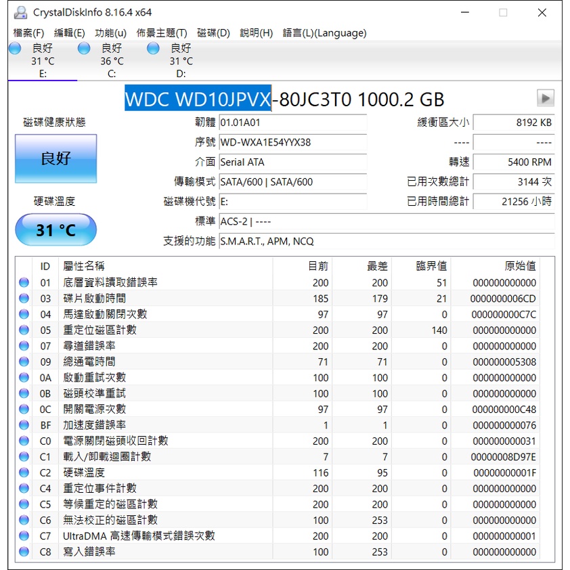Click the blue health dot beside attribute 01
This screenshot has width=570, height=570.
24,282
